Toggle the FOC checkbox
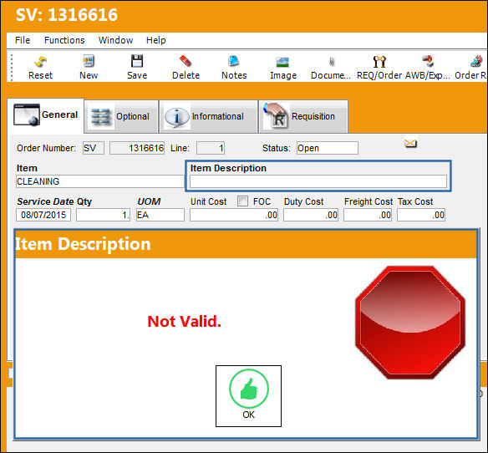The width and height of the screenshot is (488, 453). pyautogui.click(x=243, y=201)
